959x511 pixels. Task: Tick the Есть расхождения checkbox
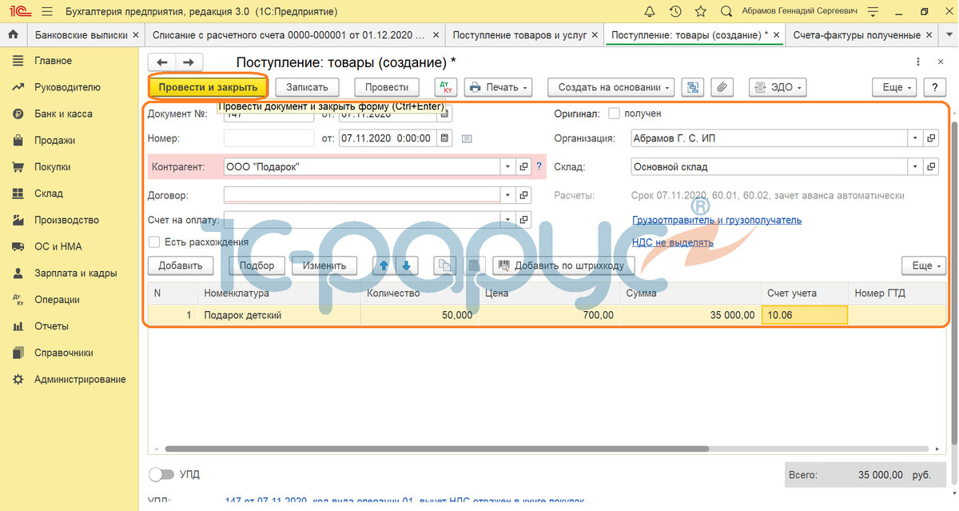point(153,242)
